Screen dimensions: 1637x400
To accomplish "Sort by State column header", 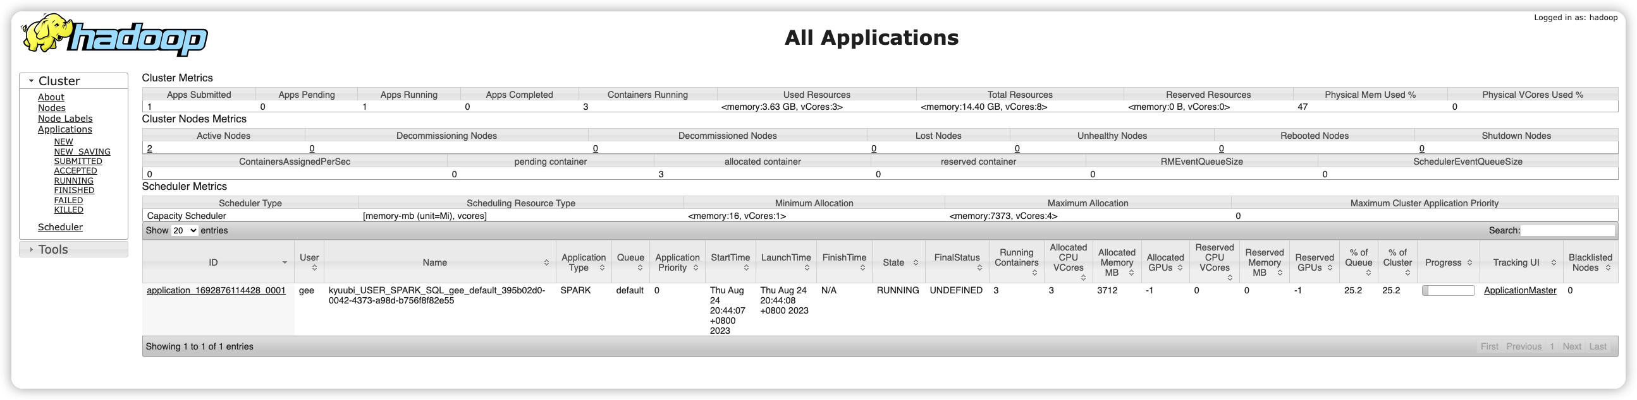I will click(898, 262).
